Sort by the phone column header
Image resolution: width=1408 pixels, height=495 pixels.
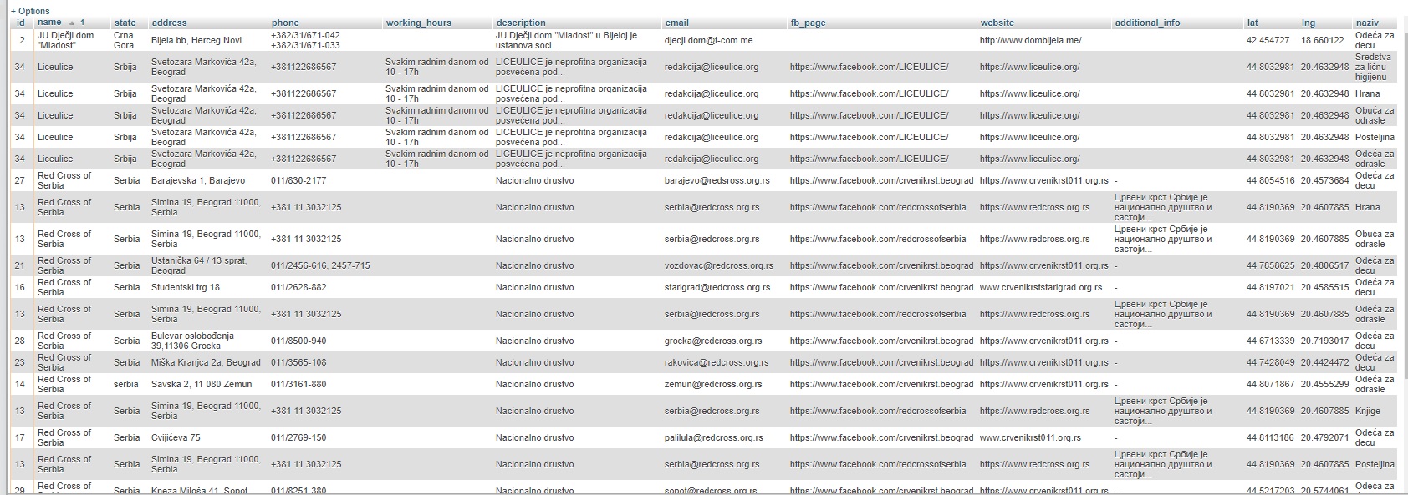point(285,23)
